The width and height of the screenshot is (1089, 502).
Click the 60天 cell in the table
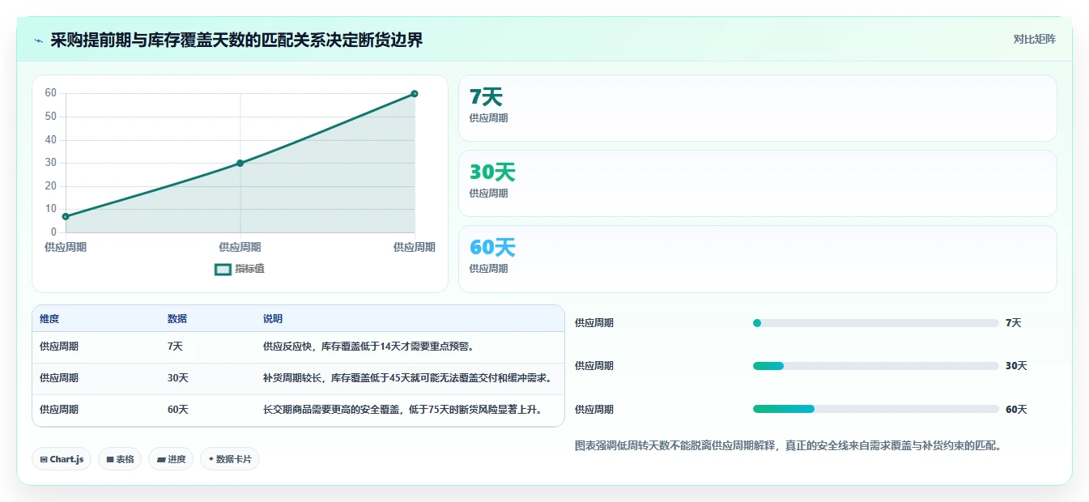click(178, 410)
